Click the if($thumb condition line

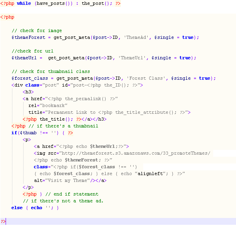coord(42,133)
